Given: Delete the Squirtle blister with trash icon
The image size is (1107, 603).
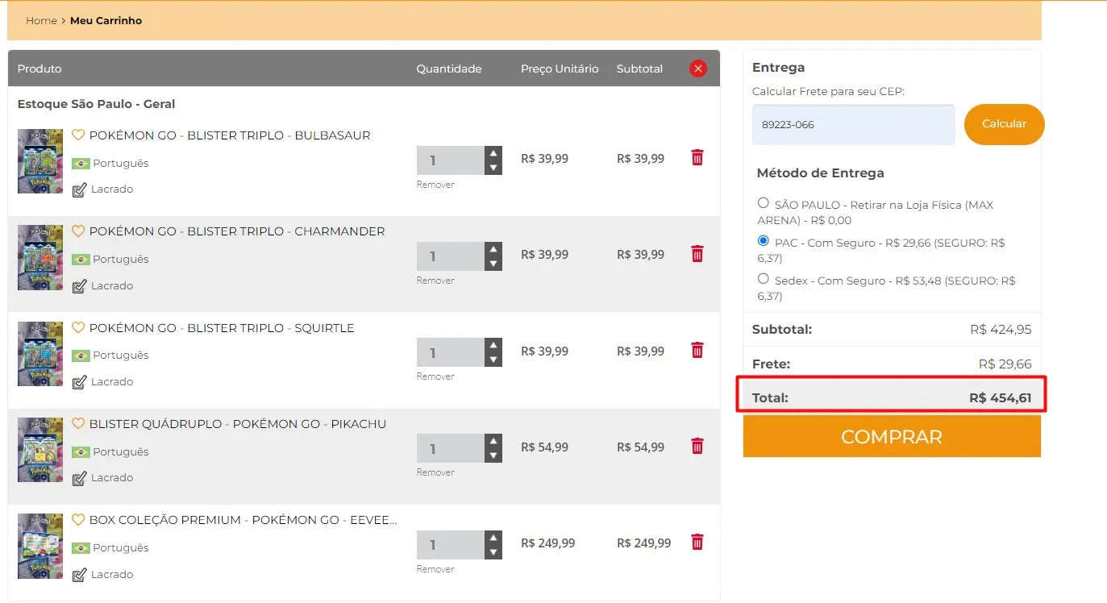Looking at the screenshot, I should tap(697, 350).
